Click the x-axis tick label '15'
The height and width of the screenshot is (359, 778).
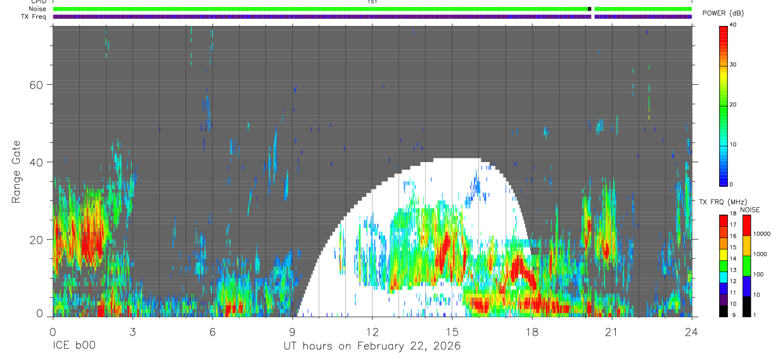tap(452, 332)
